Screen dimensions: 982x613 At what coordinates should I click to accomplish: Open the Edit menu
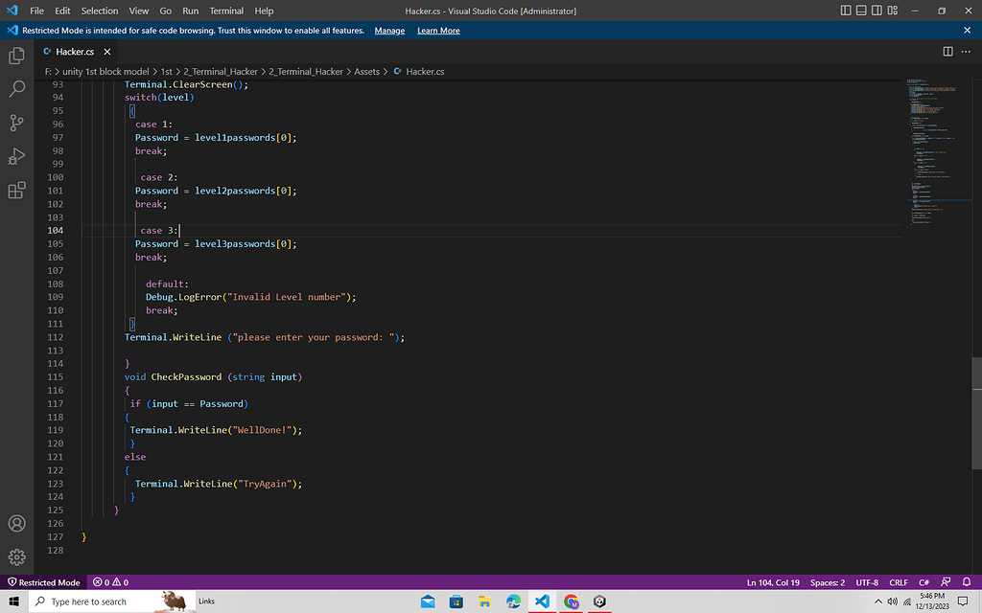[x=62, y=11]
